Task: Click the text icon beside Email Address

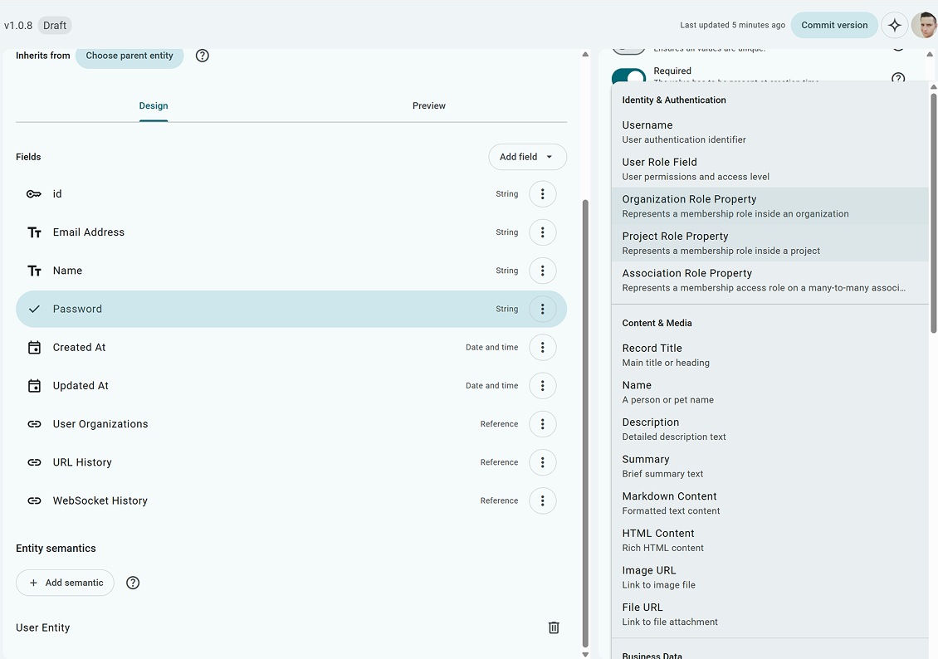Action: click(x=34, y=232)
